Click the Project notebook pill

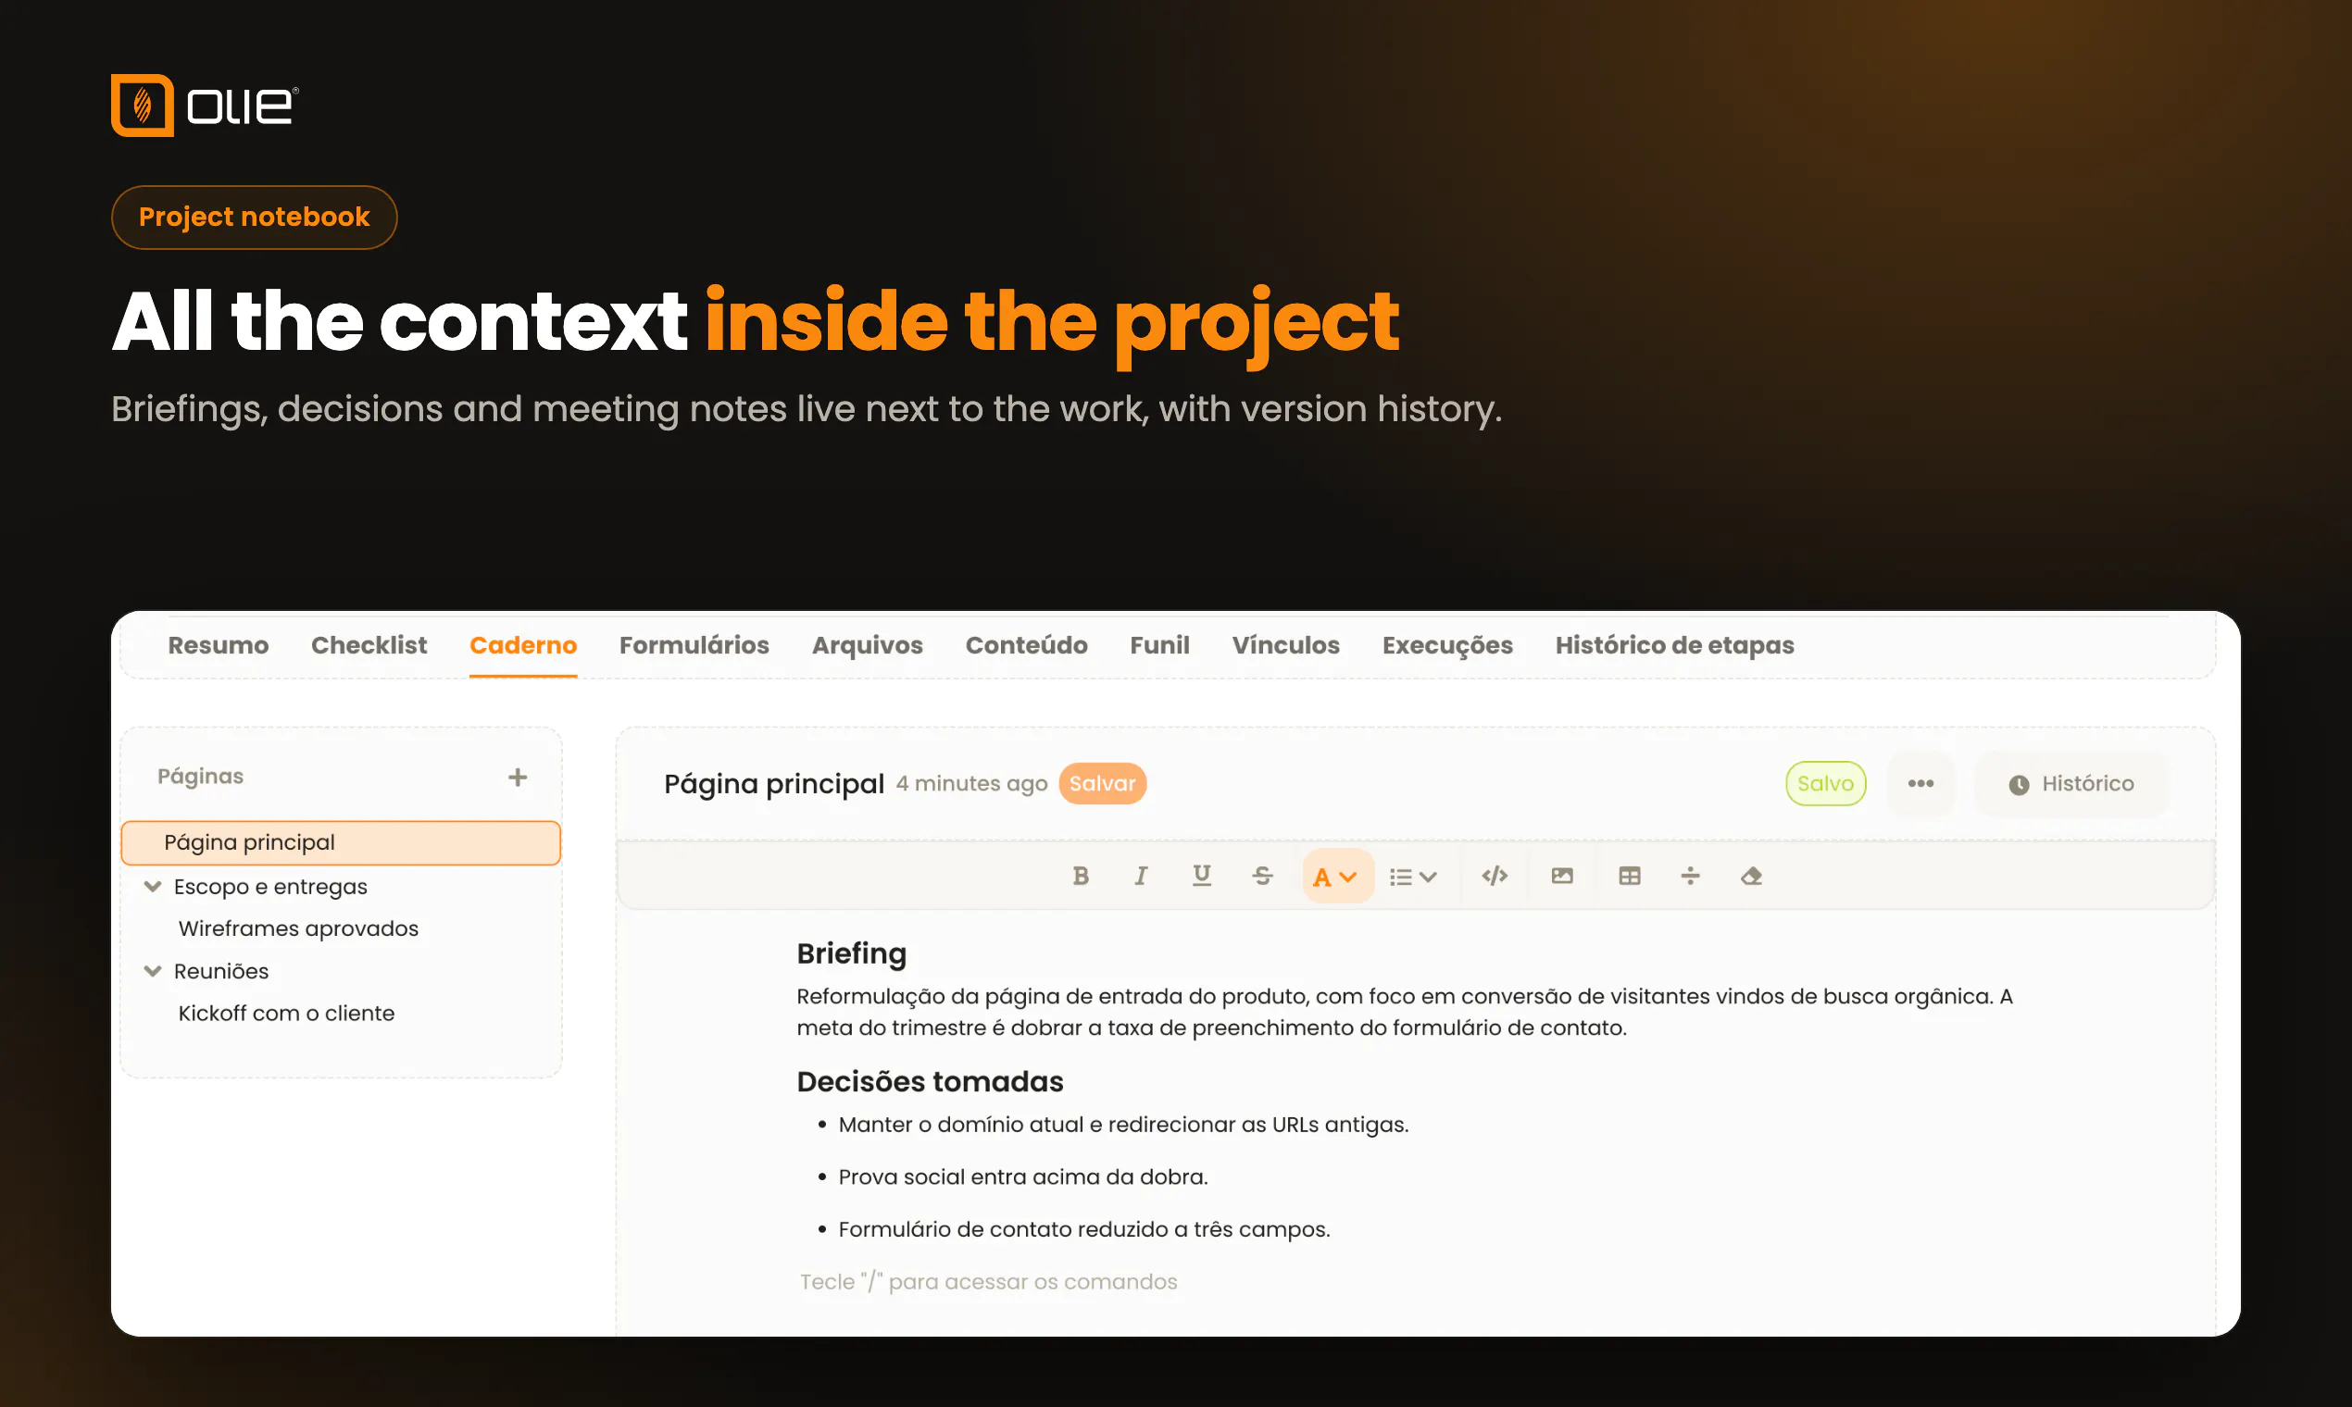pos(254,218)
